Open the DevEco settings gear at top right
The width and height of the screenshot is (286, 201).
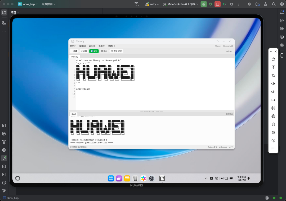click(282, 4)
